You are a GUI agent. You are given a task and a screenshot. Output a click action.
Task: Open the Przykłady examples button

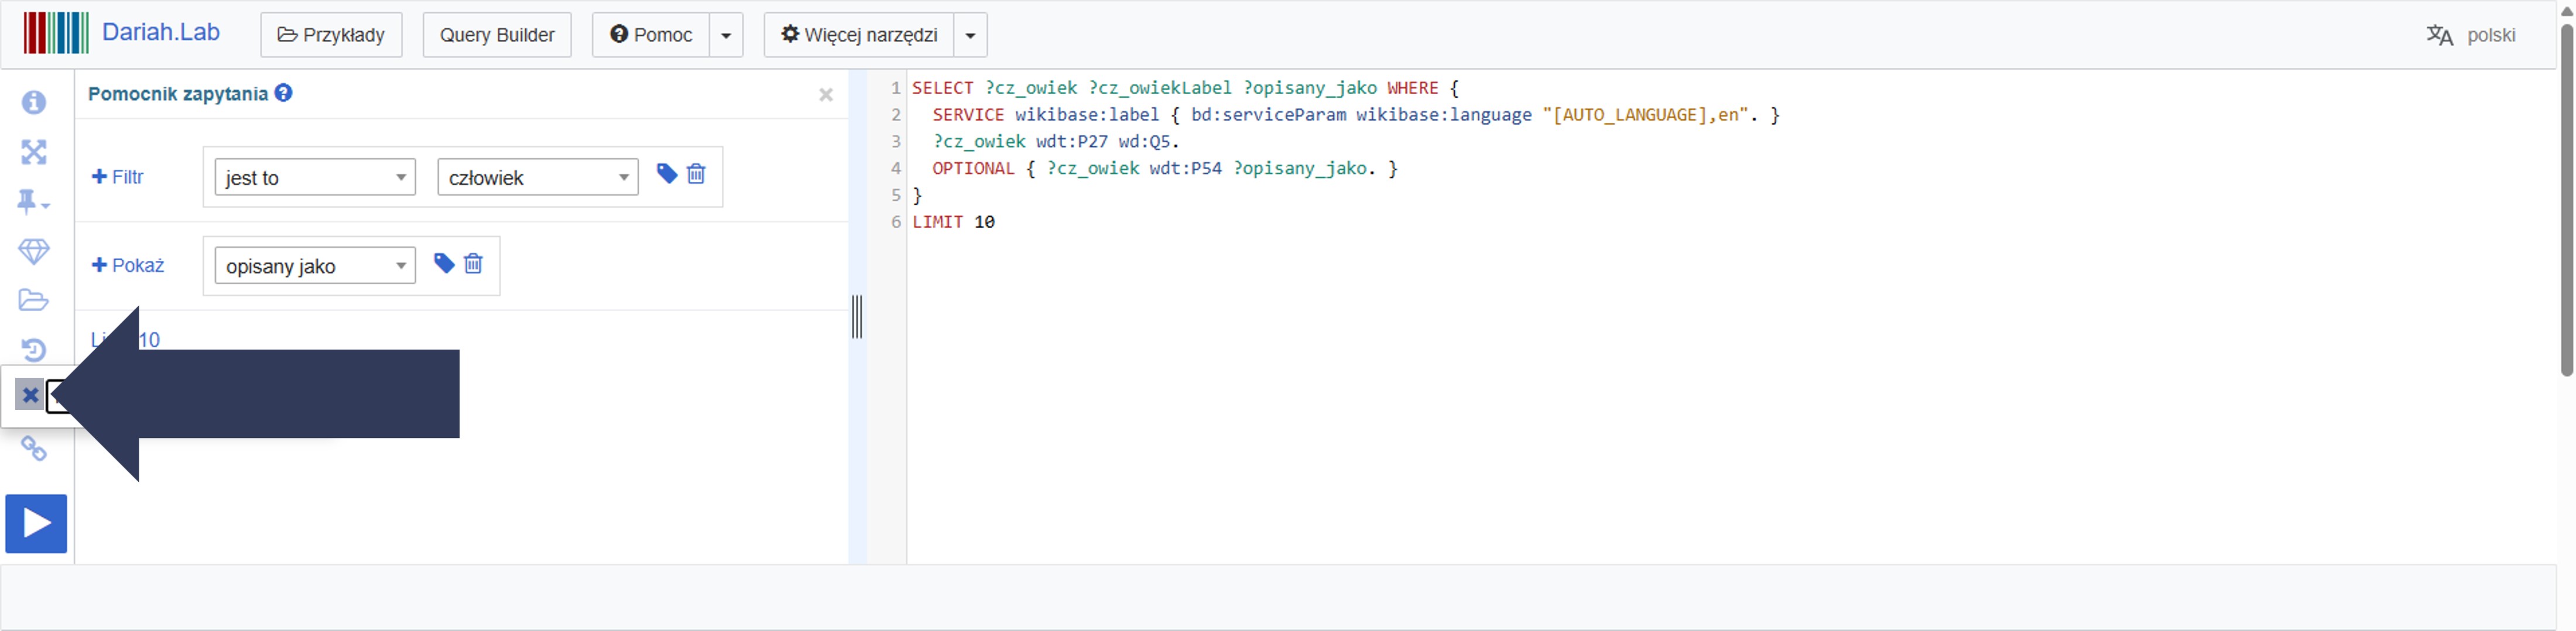[331, 36]
